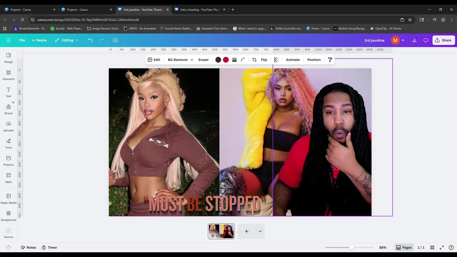Expand add page options chevron
This screenshot has height=257, width=457.
click(260, 231)
